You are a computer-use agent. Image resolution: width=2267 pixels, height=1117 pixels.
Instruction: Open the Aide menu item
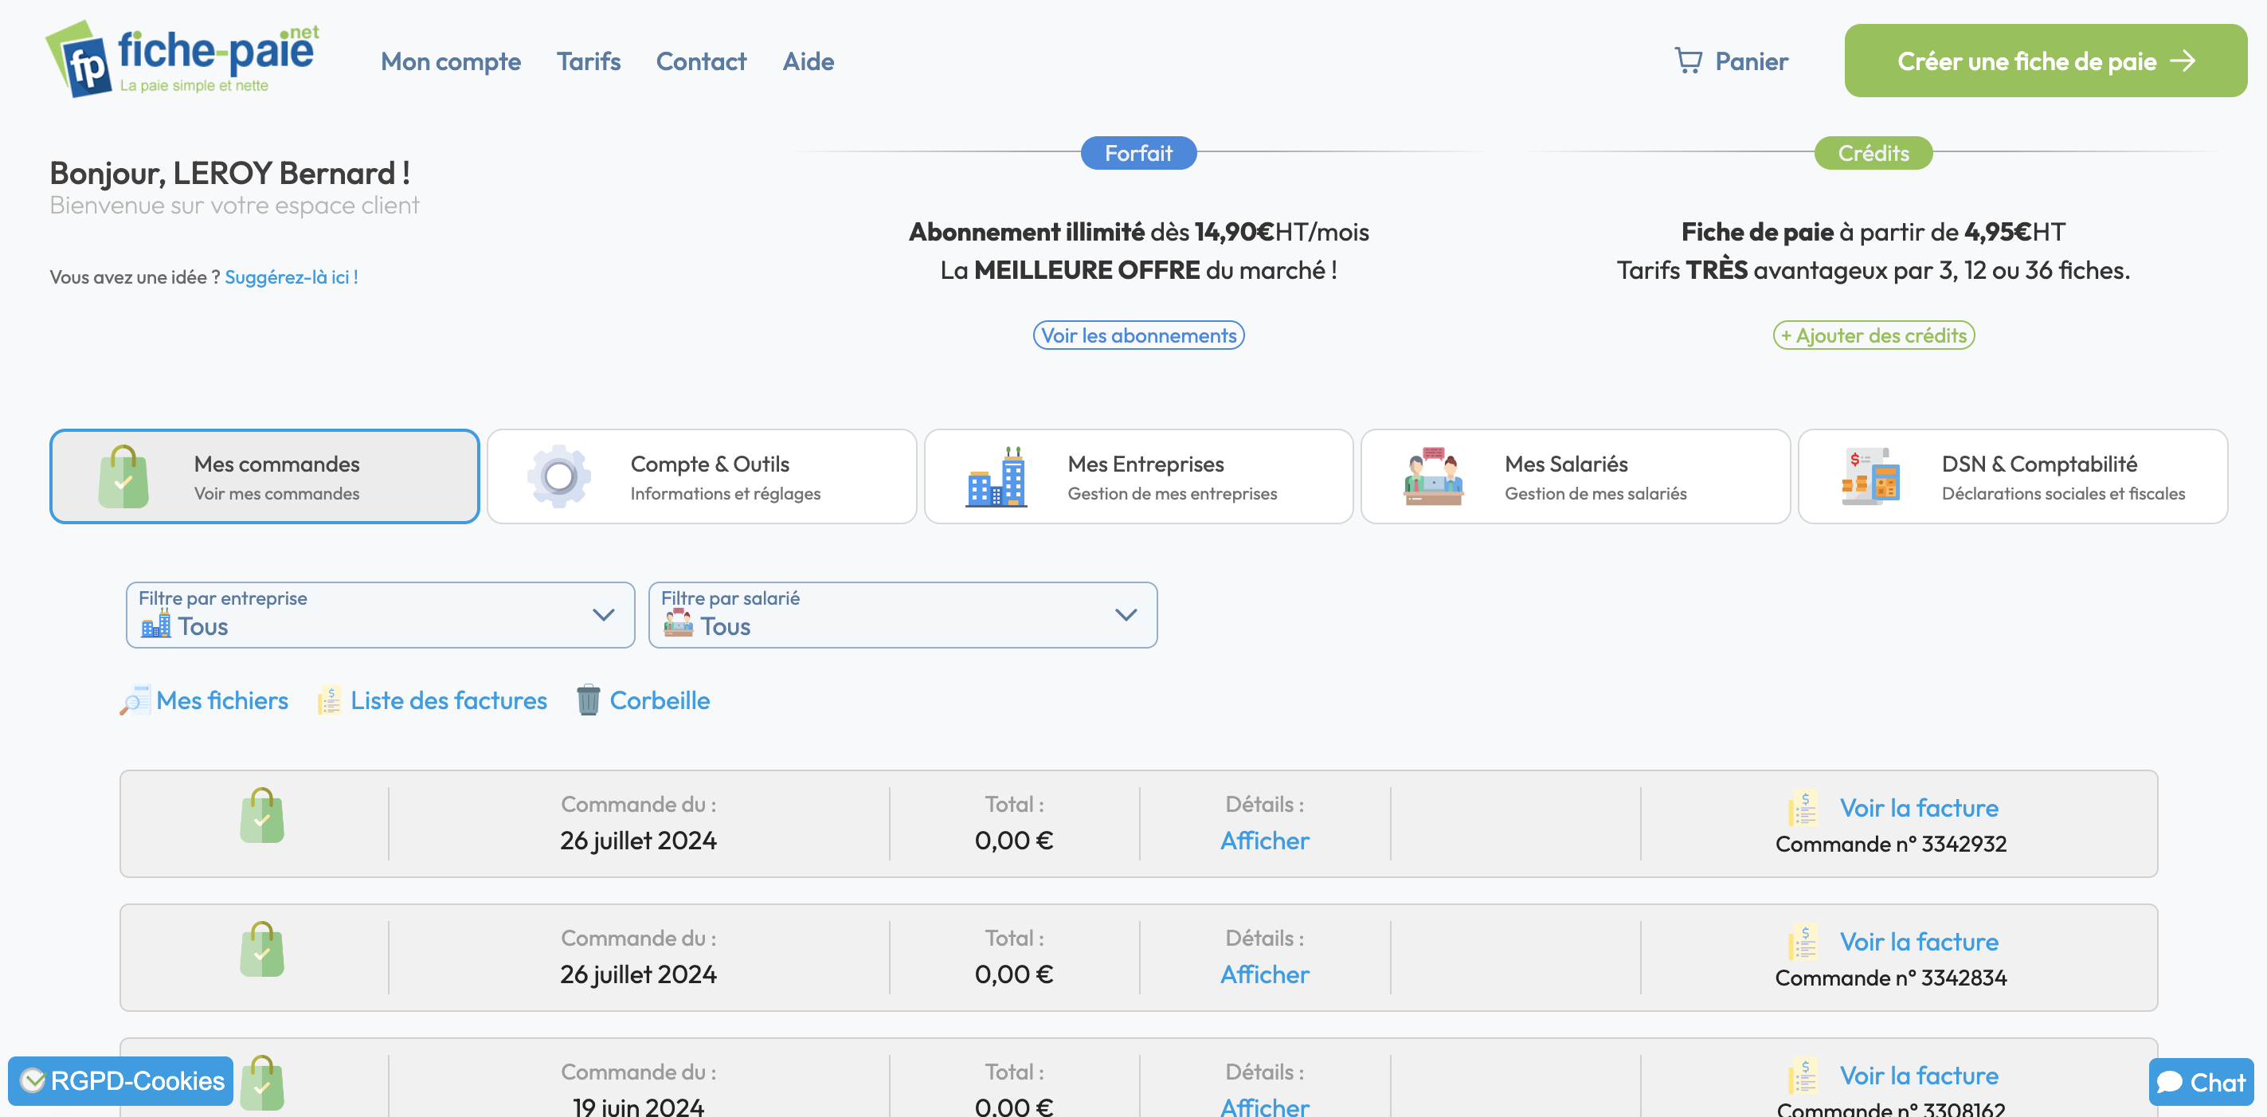pyautogui.click(x=809, y=61)
